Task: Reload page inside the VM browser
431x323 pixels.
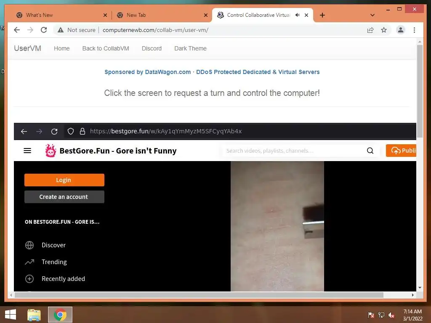Action: pyautogui.click(x=54, y=131)
